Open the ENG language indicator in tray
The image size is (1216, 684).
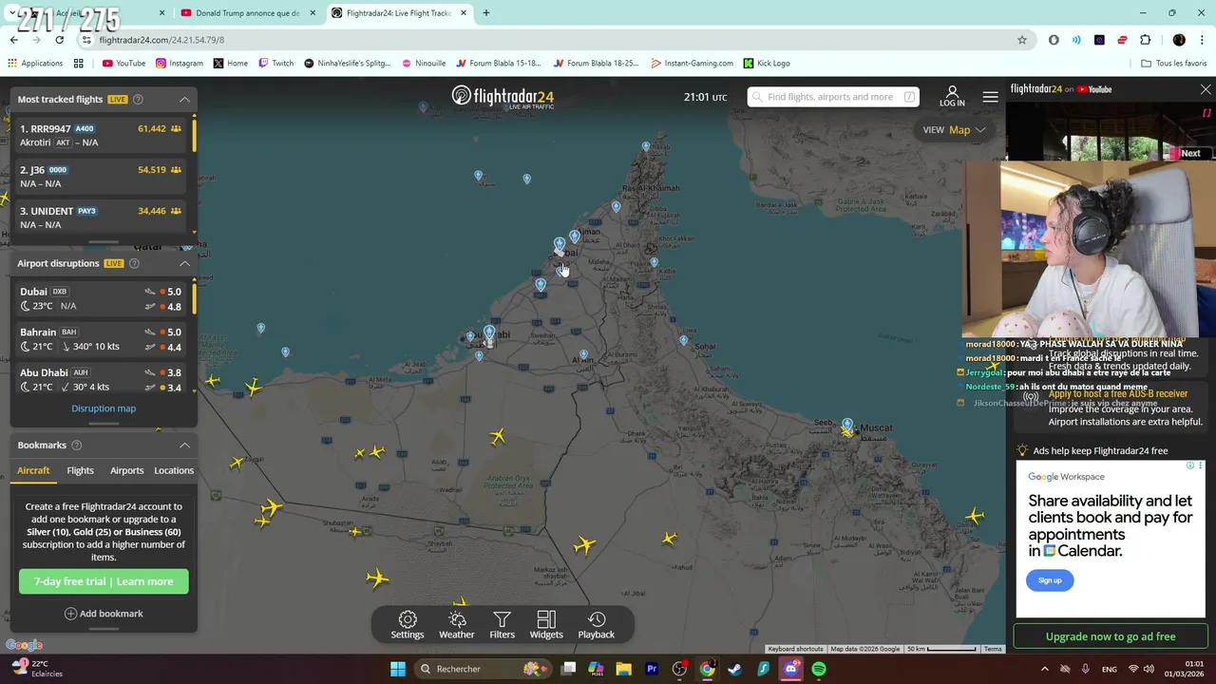tap(1109, 669)
